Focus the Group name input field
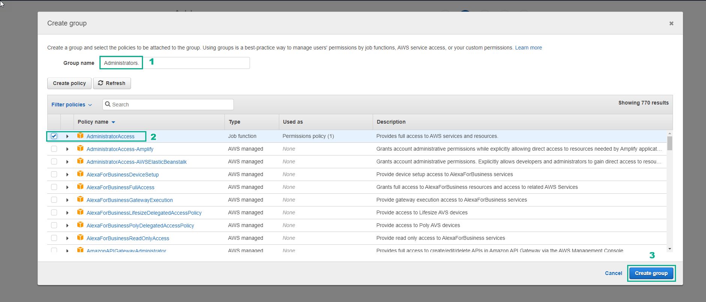 (175, 63)
